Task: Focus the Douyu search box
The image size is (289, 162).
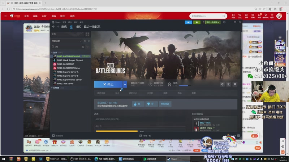Action: tap(208, 16)
